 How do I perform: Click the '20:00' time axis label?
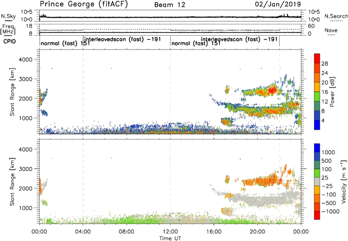[x=258, y=232]
